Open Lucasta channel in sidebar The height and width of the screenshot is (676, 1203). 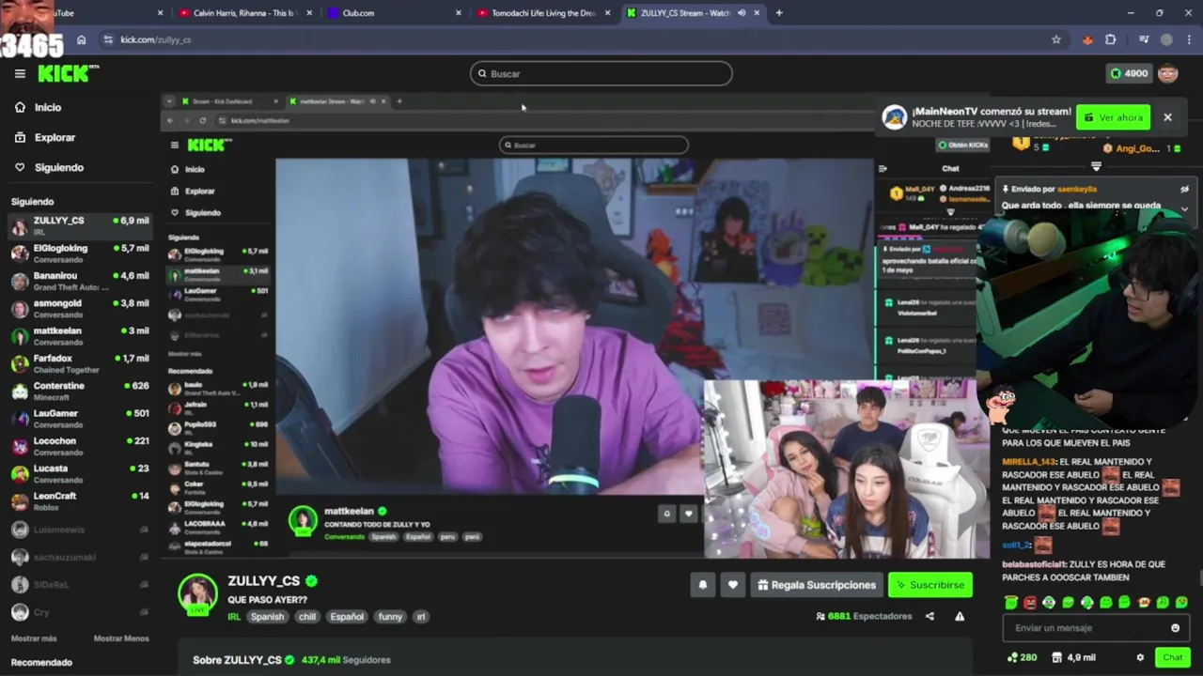[x=80, y=473]
